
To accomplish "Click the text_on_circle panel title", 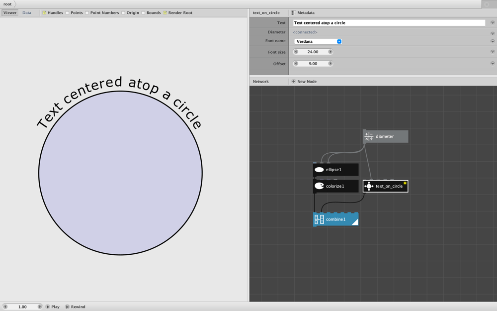I will pos(266,13).
